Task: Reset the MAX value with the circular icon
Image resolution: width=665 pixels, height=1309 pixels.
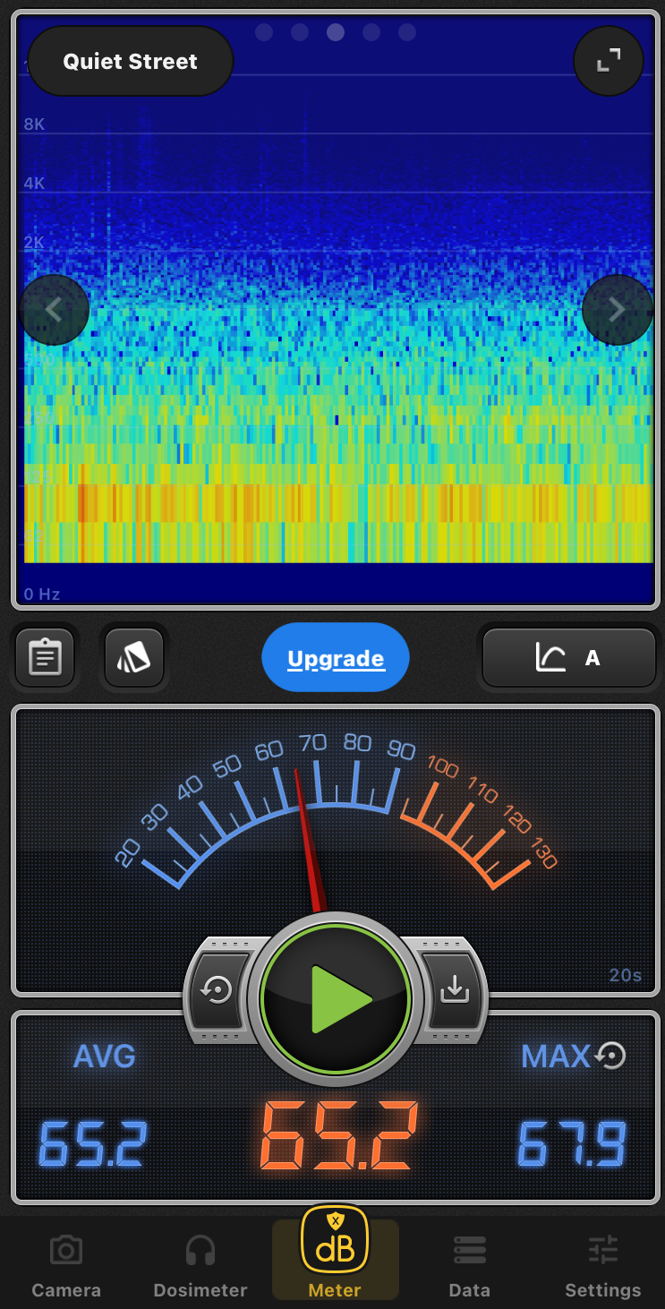Action: (x=610, y=1056)
